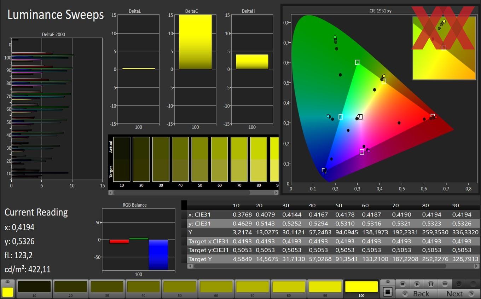The image size is (481, 299).
Task: Click the 'y: CIE31' row label
Action: (x=200, y=223)
